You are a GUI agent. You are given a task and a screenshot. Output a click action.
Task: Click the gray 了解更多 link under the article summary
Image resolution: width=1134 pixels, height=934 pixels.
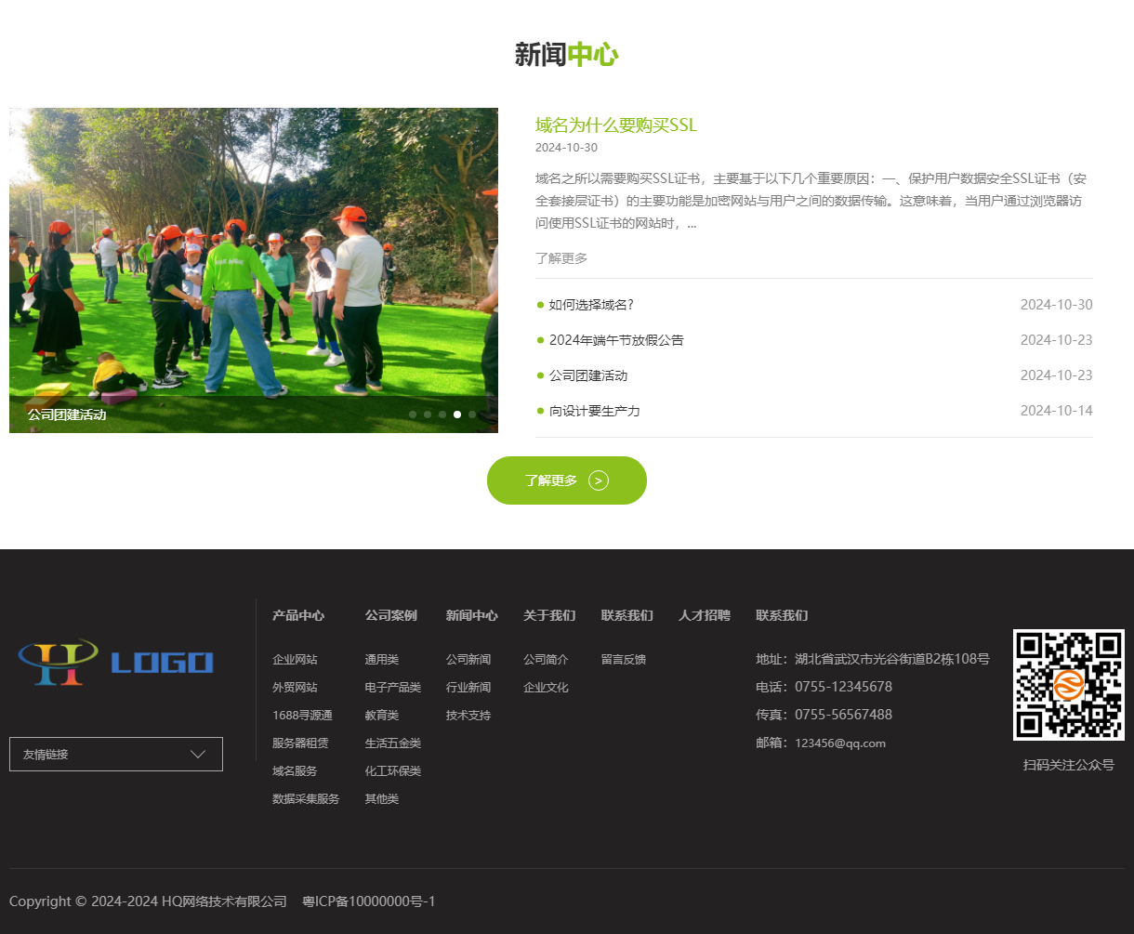click(561, 258)
